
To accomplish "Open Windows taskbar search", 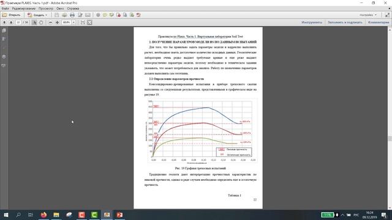I will click(18, 215).
